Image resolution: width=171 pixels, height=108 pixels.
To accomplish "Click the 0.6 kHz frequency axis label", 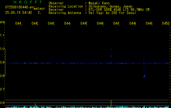I will coord(2,103).
